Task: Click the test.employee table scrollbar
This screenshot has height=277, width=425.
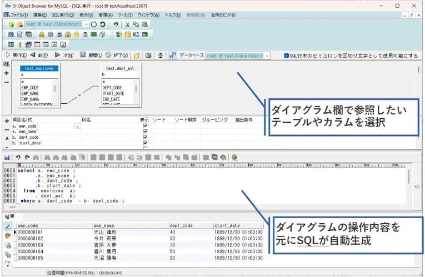Action: point(54,89)
